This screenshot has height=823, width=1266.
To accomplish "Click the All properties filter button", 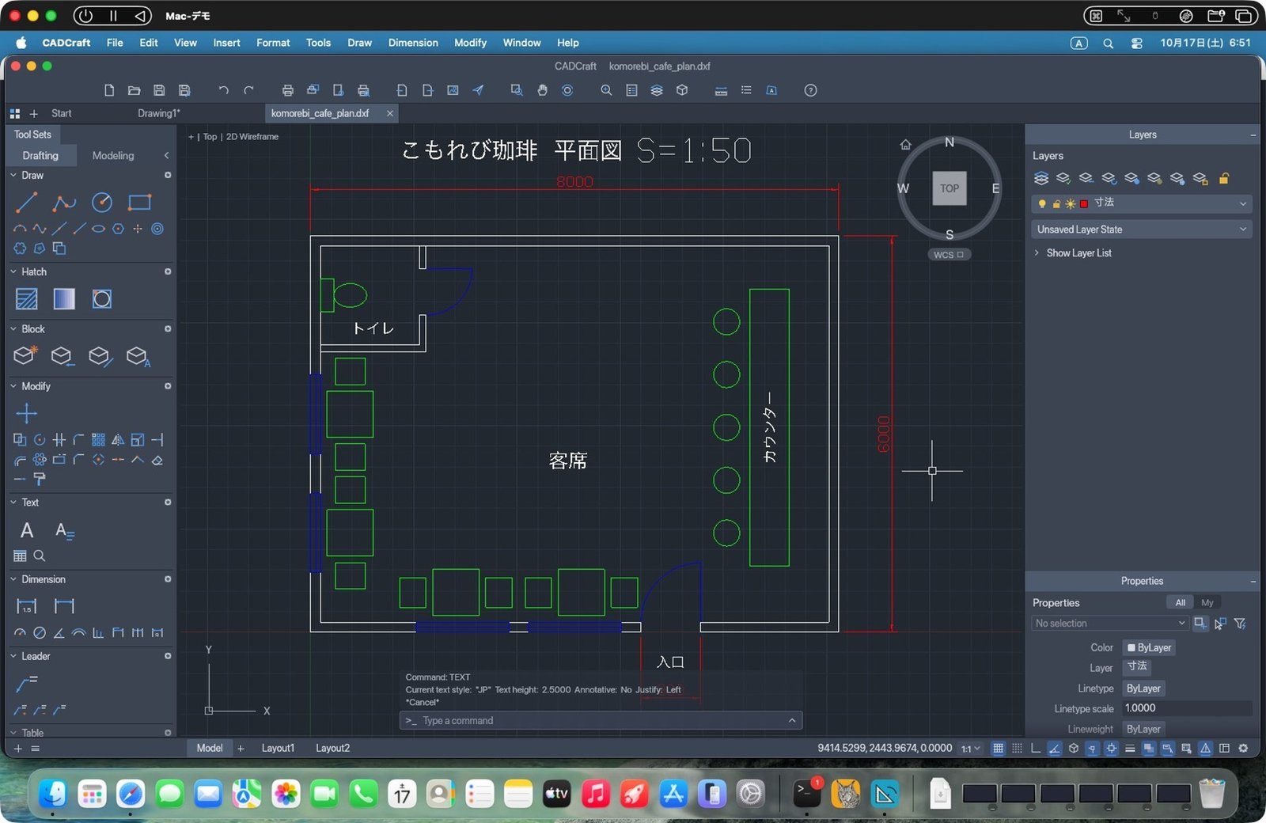I will (x=1180, y=603).
